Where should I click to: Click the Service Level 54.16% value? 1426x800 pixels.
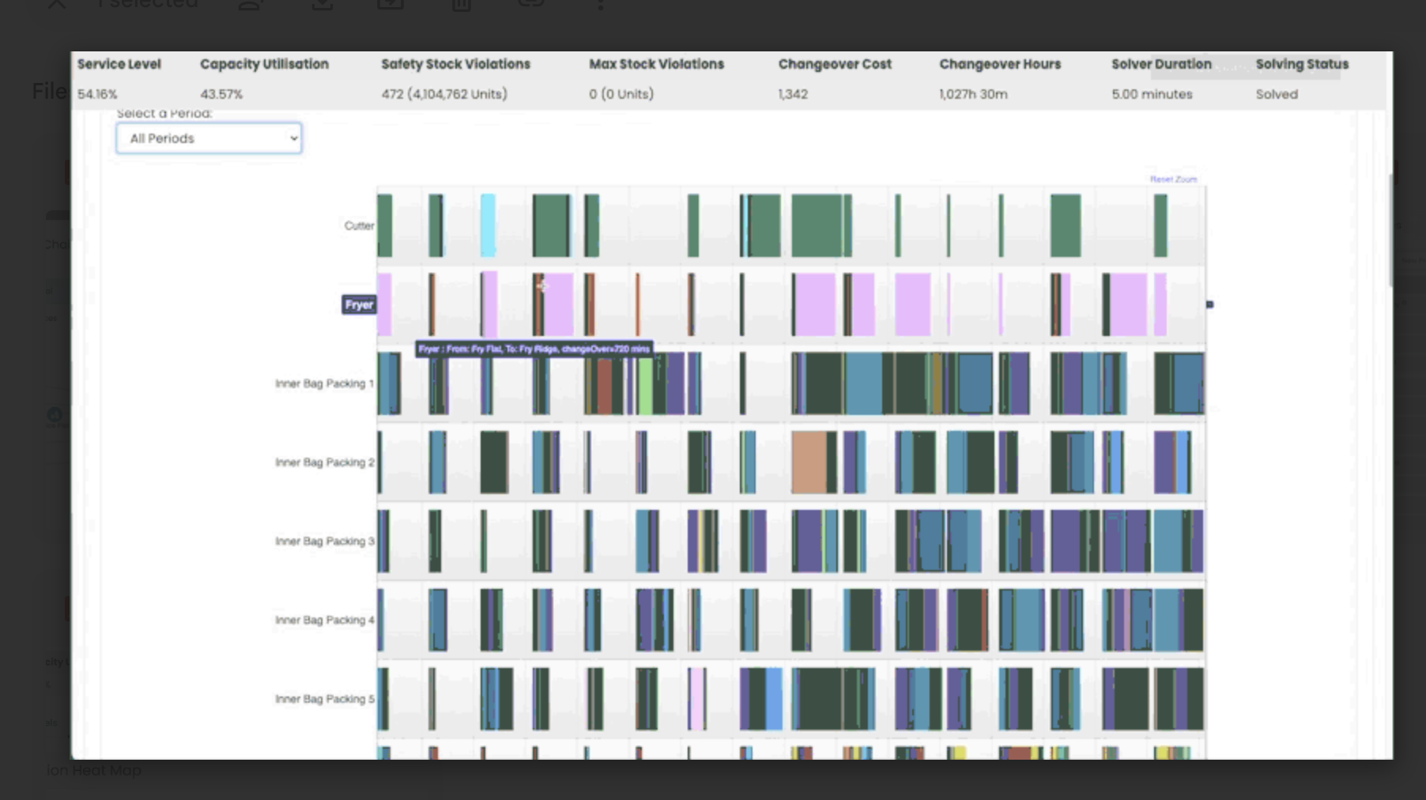click(x=96, y=94)
